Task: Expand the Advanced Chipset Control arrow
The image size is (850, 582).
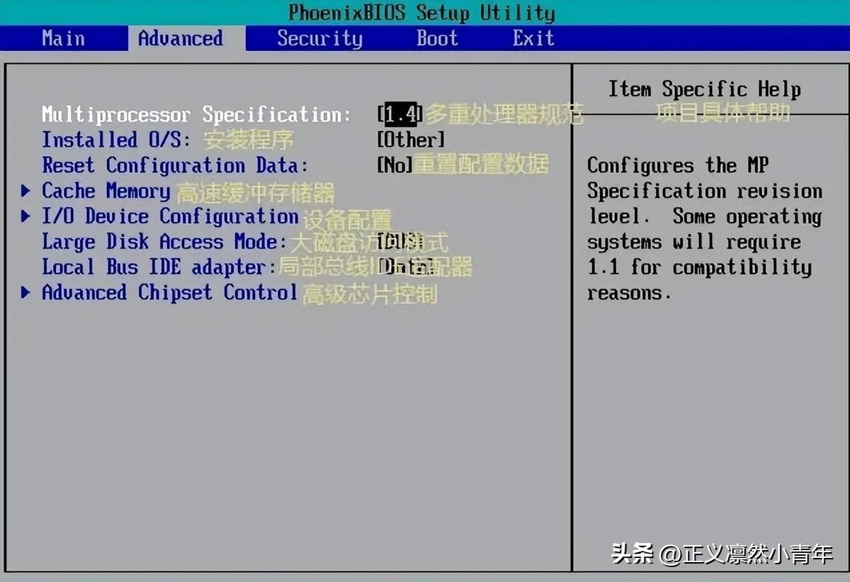Action: 26,292
